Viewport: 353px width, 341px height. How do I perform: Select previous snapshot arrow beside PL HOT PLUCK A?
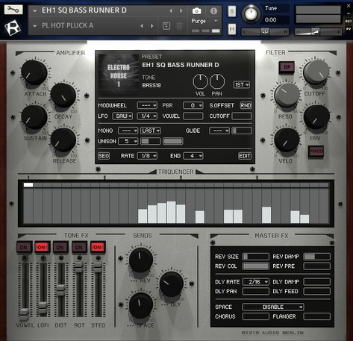pos(142,25)
